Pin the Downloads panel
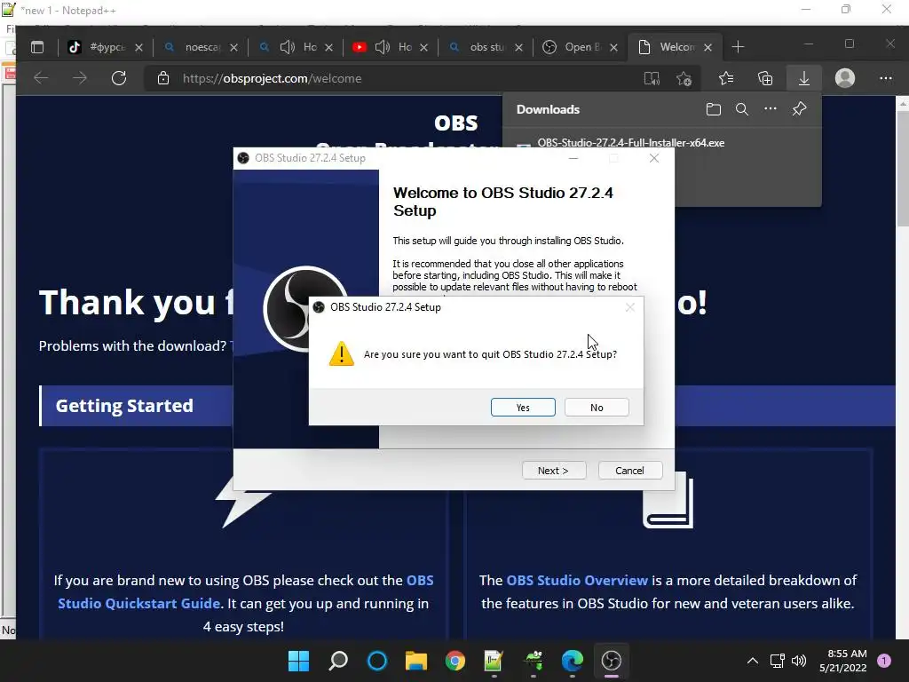The height and width of the screenshot is (682, 909). [x=800, y=109]
